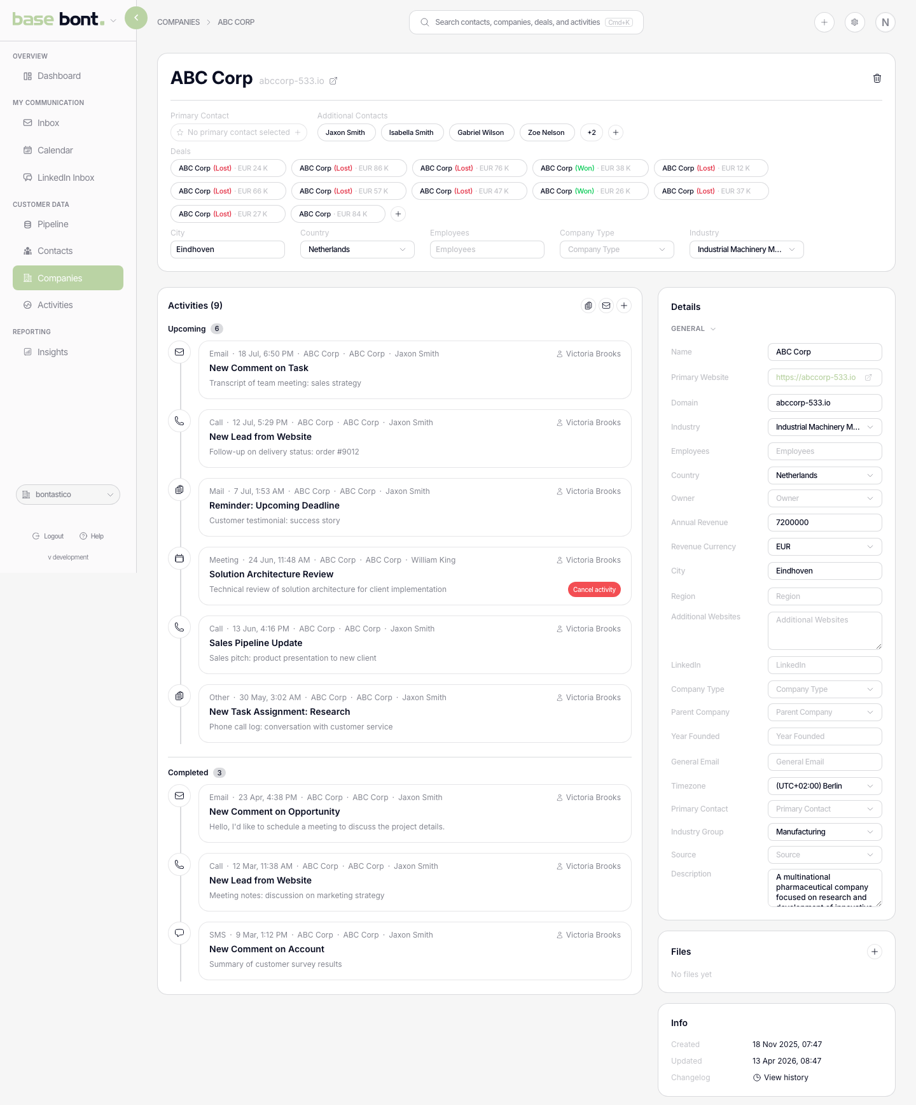The image size is (916, 1105).
Task: Click View history in Info panel
Action: (781, 1078)
